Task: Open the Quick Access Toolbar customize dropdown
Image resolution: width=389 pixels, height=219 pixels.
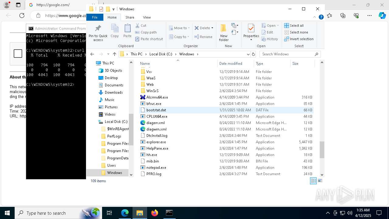Action: pos(113,9)
